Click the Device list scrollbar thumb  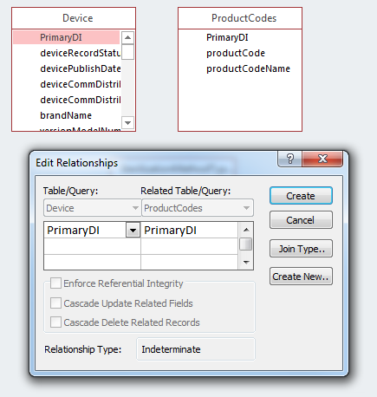(127, 52)
